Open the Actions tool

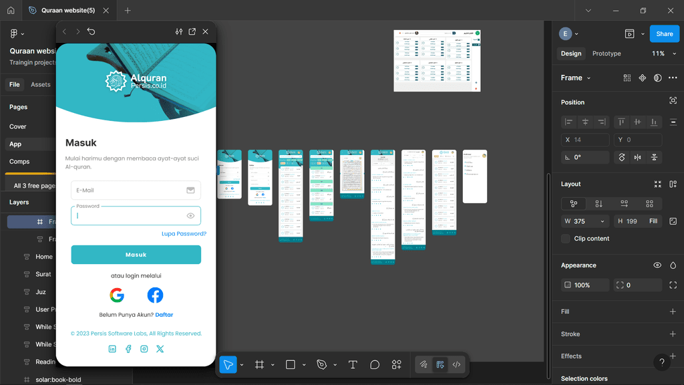coord(397,364)
